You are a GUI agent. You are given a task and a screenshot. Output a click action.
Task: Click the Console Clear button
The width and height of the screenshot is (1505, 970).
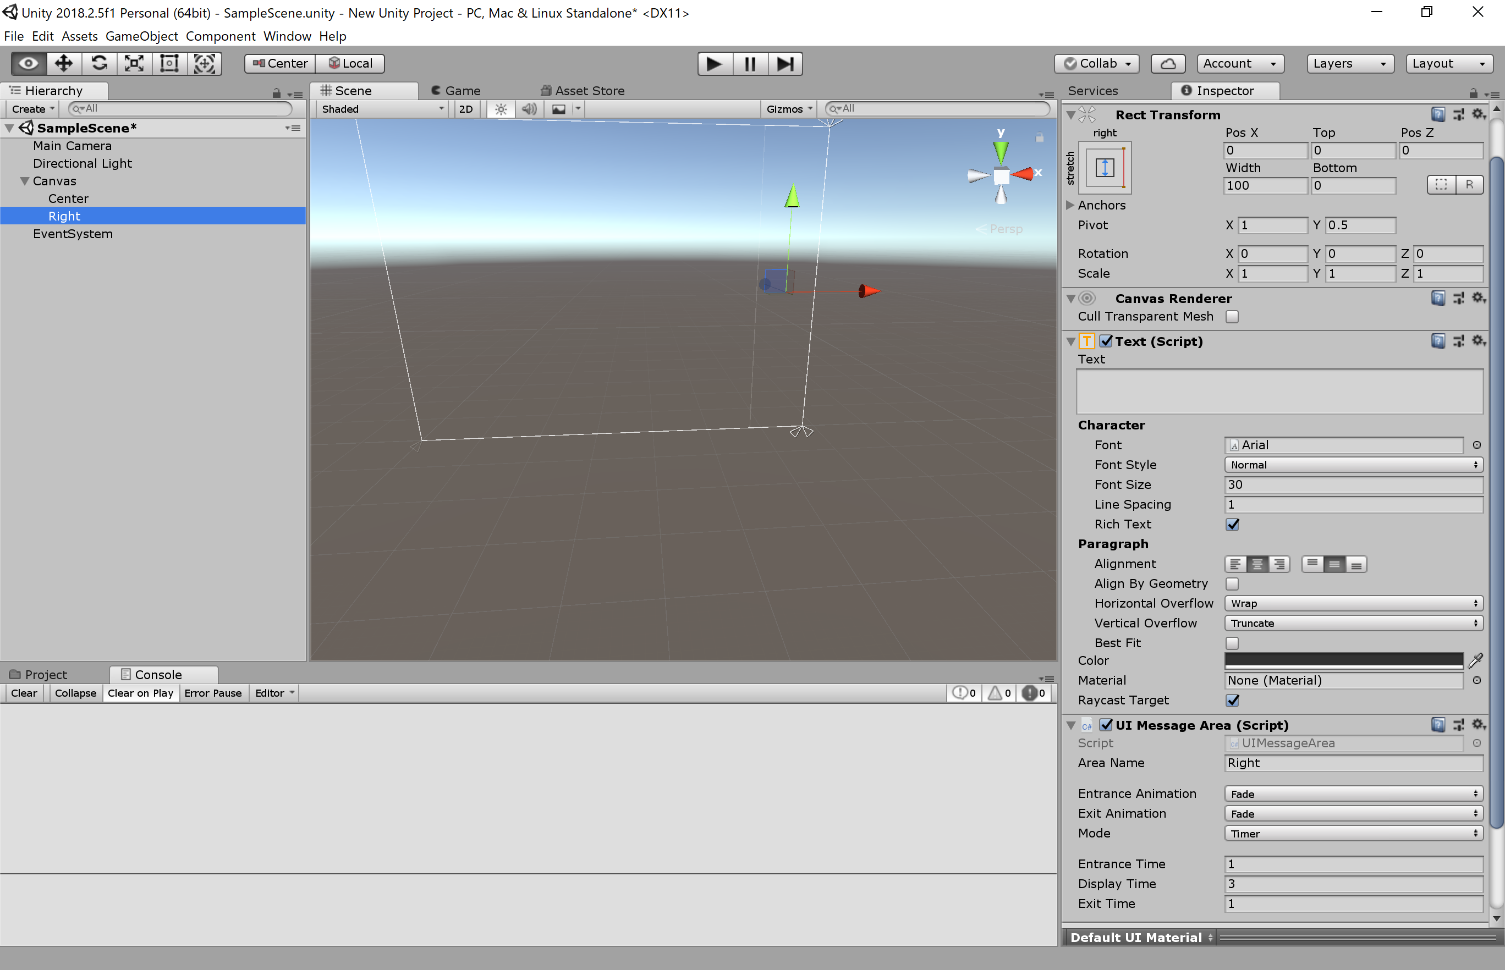click(x=24, y=693)
